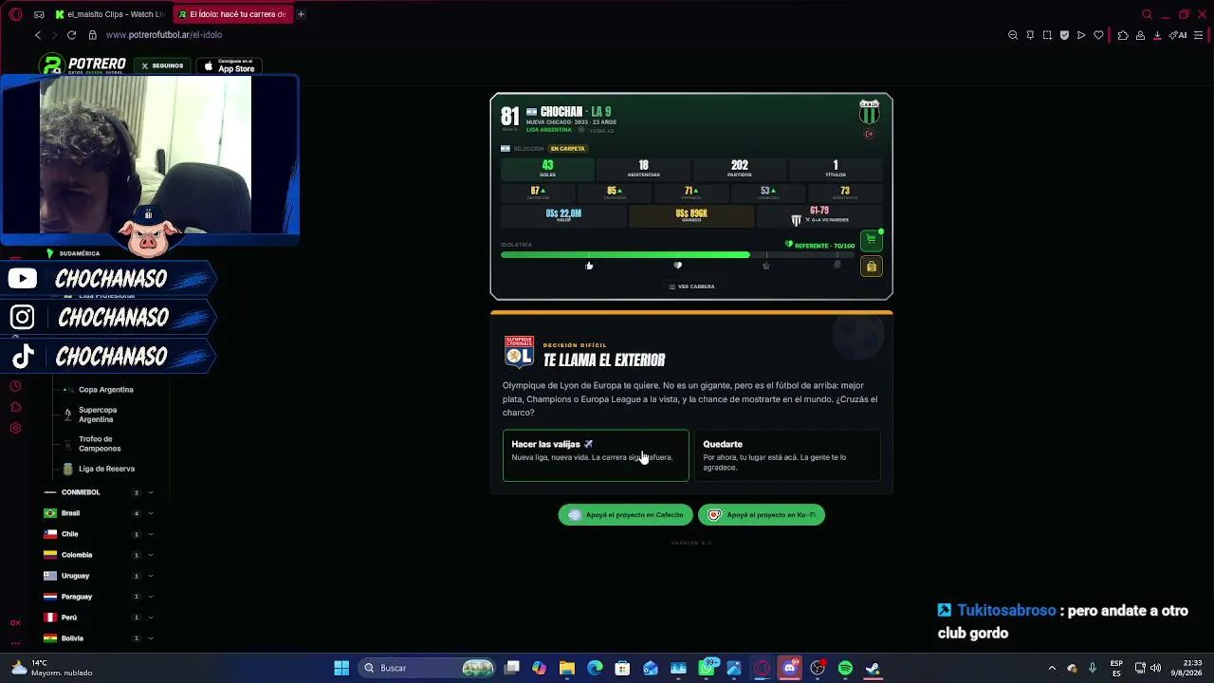Show hidden system tray icons
This screenshot has height=683, width=1214.
point(1052,668)
